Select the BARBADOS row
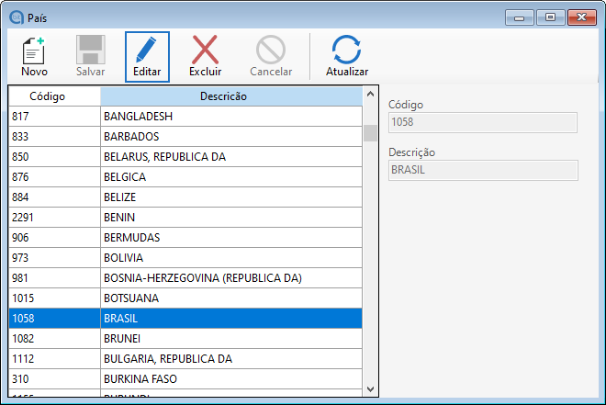Viewport: 606px width, 405px height. 185,137
